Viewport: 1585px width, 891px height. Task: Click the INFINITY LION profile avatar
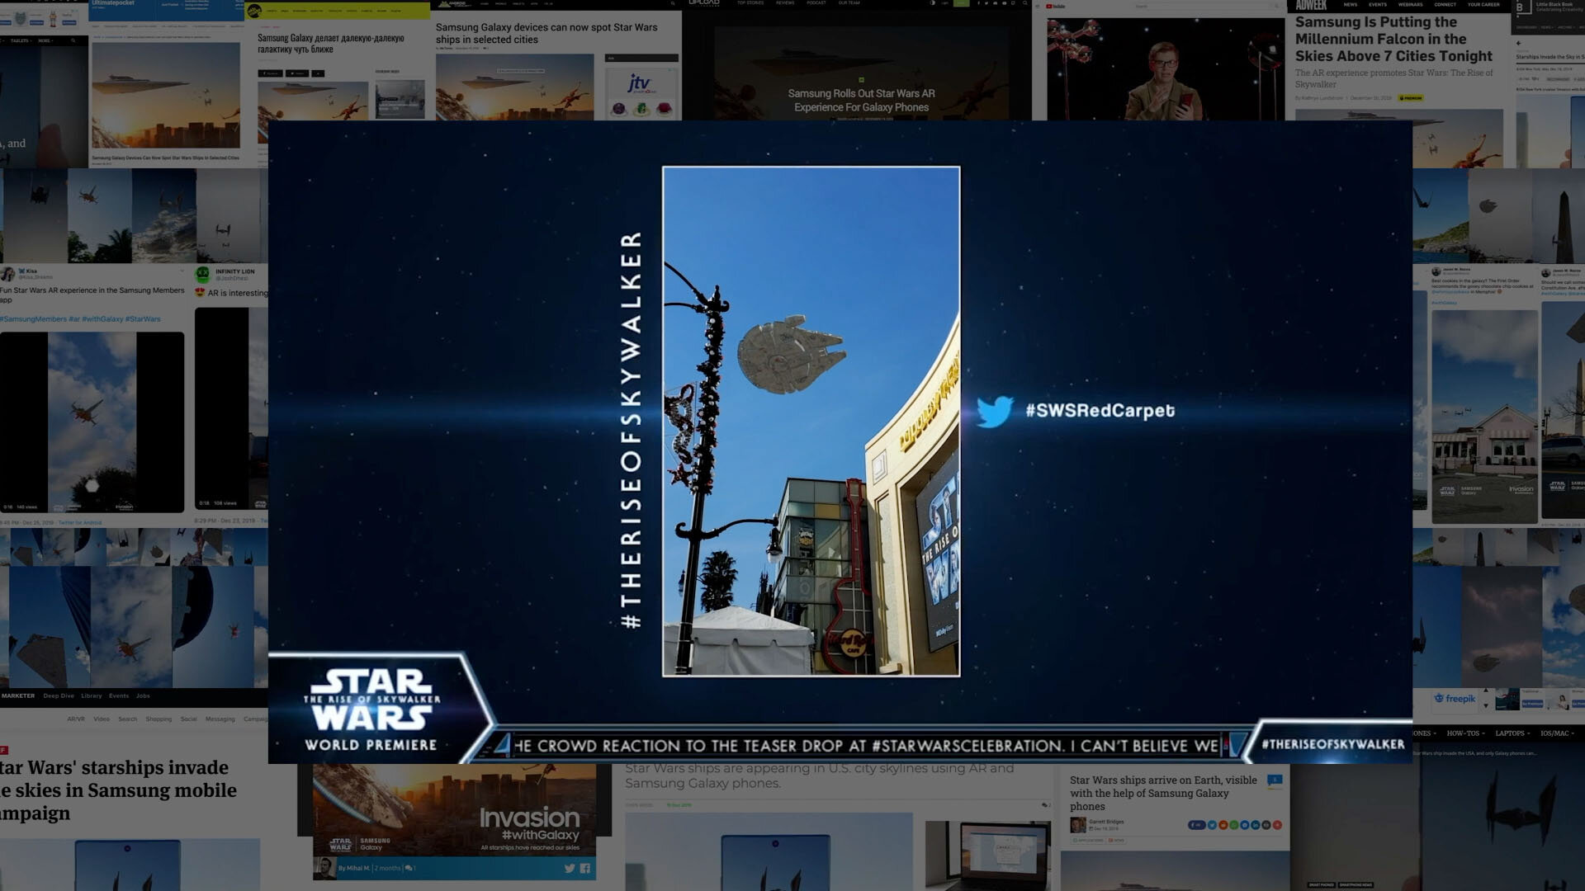point(202,274)
